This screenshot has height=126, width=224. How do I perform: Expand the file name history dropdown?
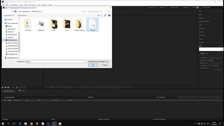85,62
